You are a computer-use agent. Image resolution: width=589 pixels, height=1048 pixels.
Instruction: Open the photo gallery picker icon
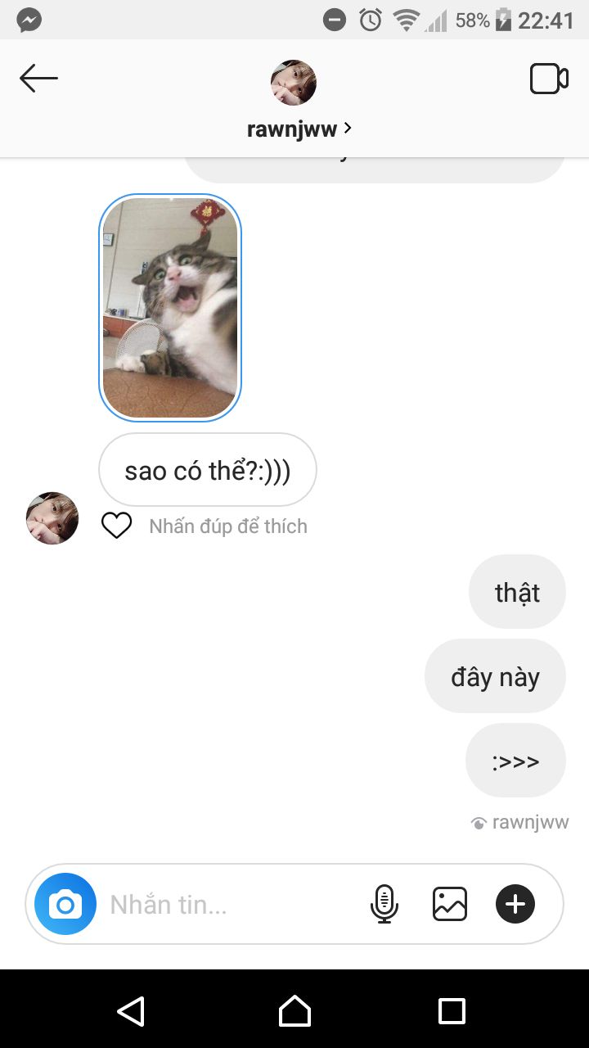coord(450,904)
